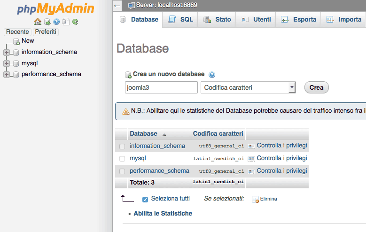
Task: Uncheck the Seleziona tutti checkbox
Action: (x=145, y=199)
